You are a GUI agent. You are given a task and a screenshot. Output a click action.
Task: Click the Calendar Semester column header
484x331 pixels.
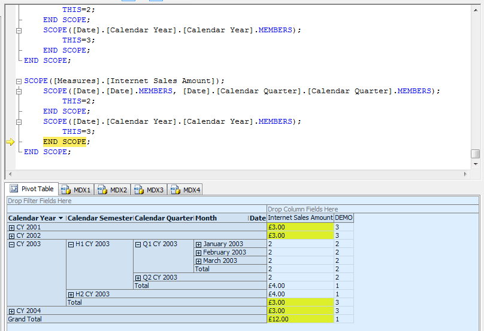[x=100, y=218]
